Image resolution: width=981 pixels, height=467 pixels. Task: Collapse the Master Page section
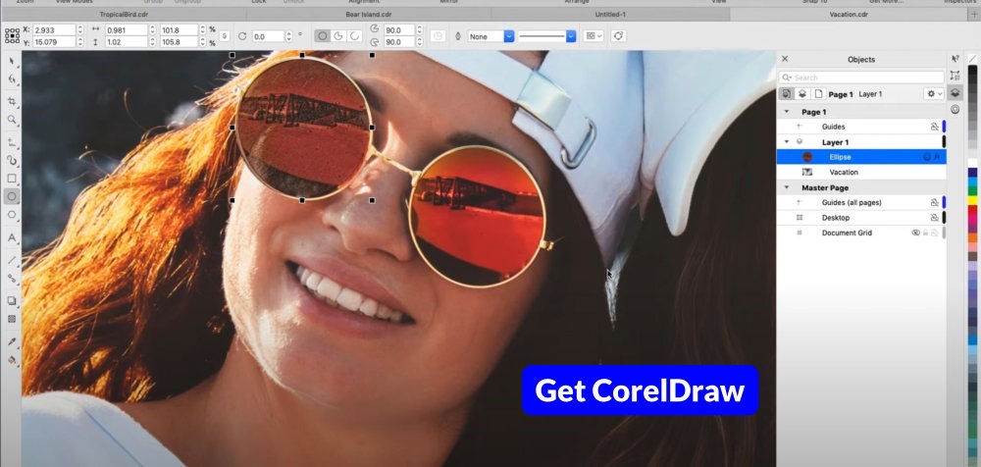click(787, 187)
